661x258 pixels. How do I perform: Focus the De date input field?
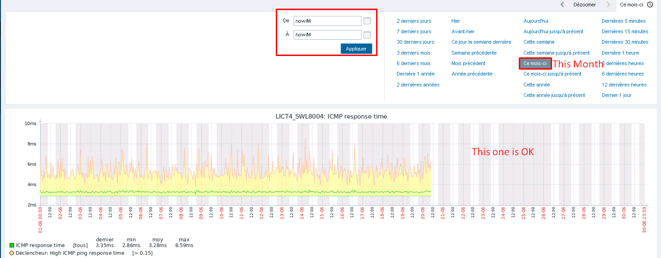point(327,21)
